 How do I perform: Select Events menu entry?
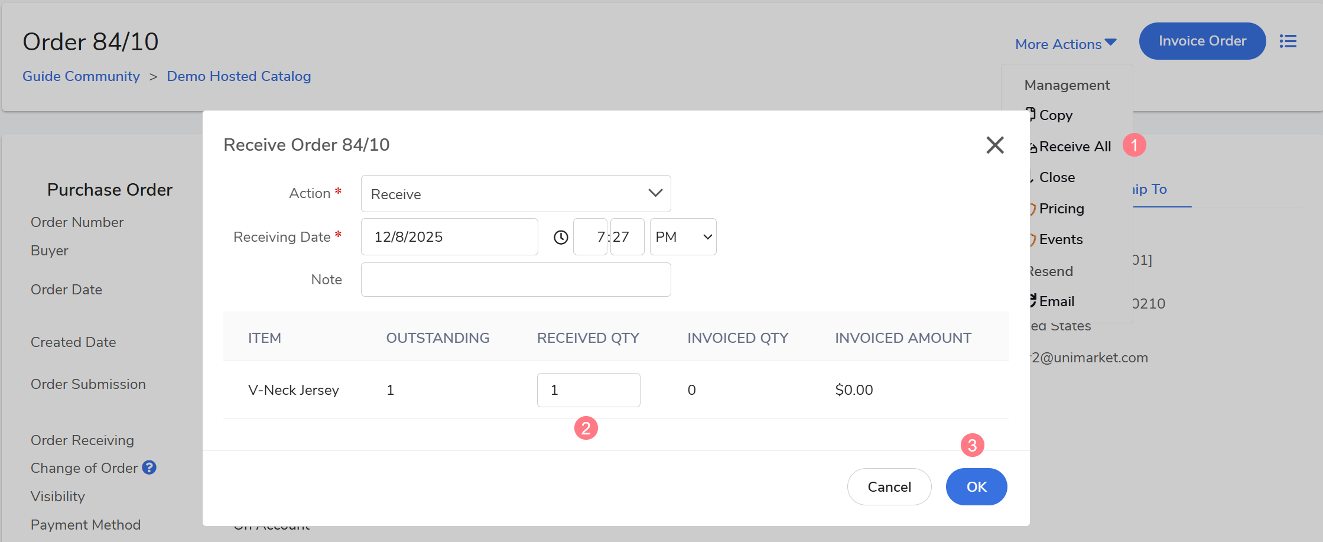(1061, 239)
